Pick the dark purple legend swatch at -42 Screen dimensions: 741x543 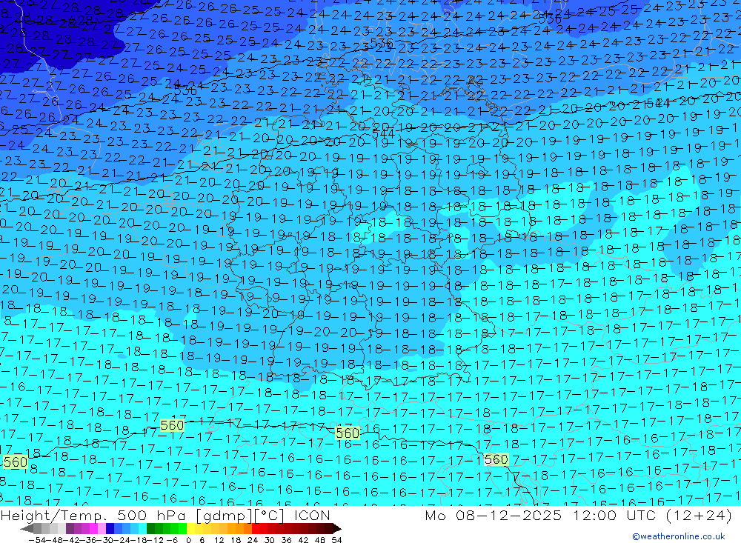click(x=70, y=528)
